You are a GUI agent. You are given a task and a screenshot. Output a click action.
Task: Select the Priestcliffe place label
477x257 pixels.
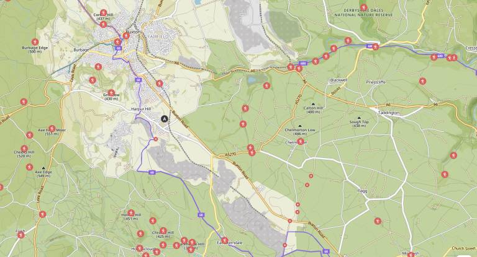(x=376, y=81)
